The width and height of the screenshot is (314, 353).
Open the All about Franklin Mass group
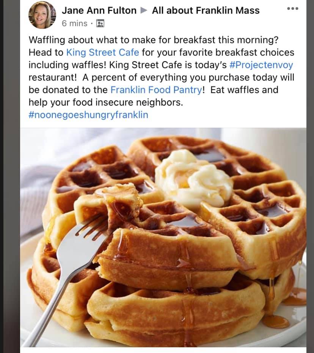206,11
